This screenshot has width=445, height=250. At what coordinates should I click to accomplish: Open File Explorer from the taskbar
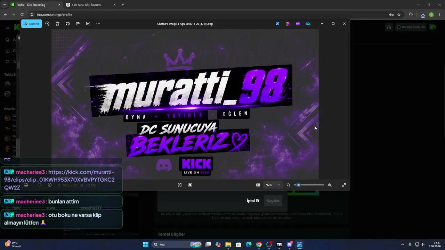point(228,244)
